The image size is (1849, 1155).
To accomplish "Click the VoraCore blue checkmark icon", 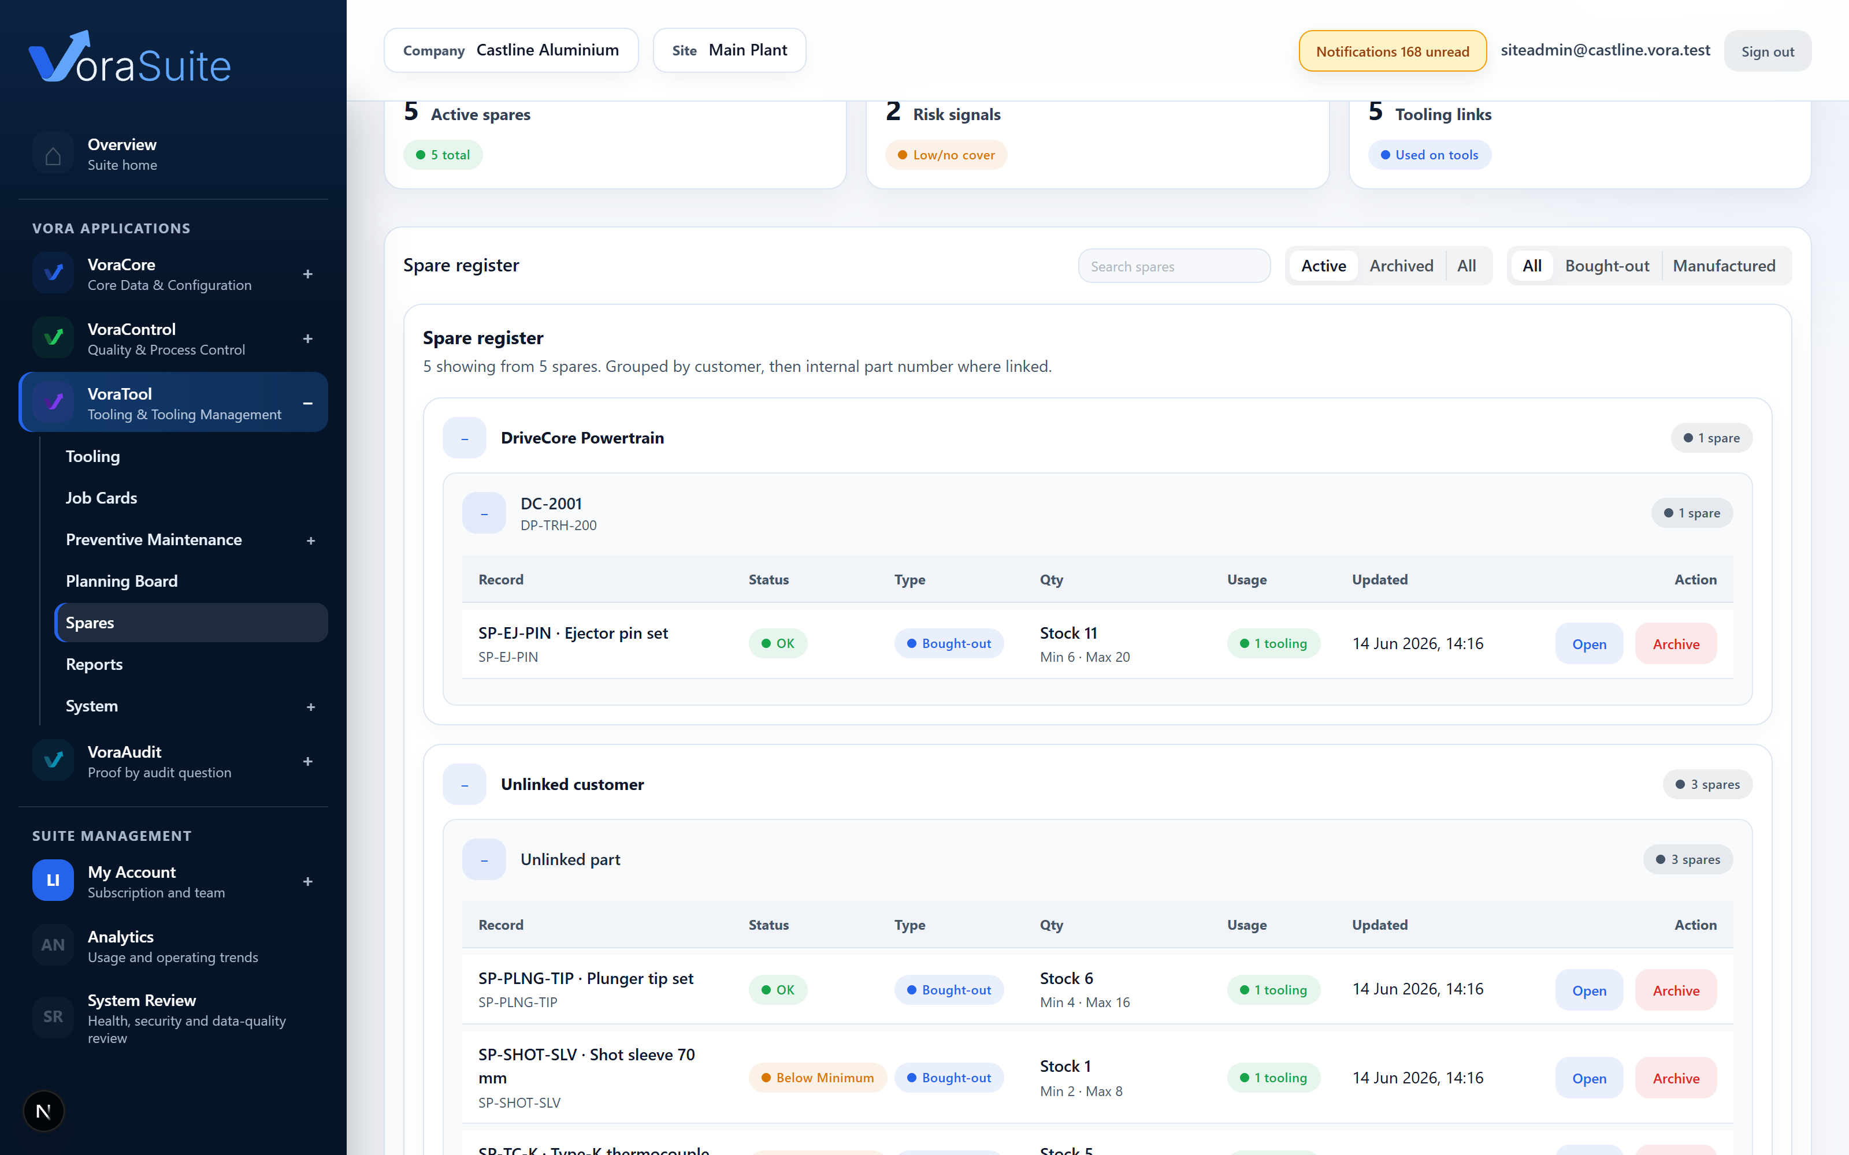I will [53, 274].
